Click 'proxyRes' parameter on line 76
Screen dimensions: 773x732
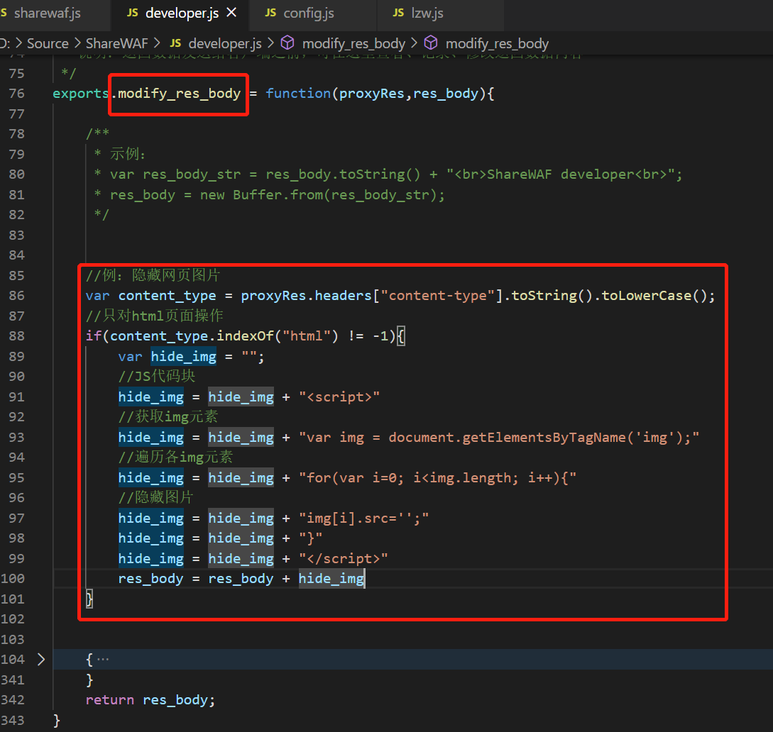[372, 94]
